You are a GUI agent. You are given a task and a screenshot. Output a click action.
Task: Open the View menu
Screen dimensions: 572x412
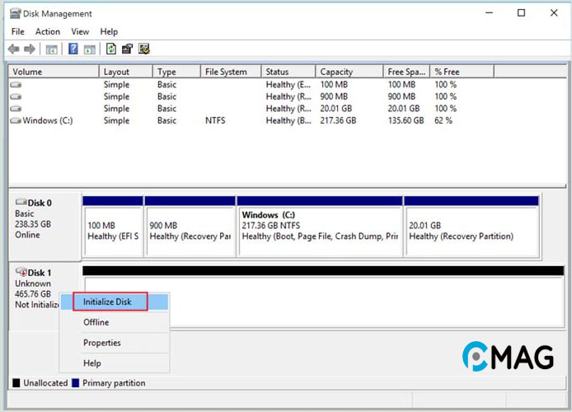click(80, 31)
